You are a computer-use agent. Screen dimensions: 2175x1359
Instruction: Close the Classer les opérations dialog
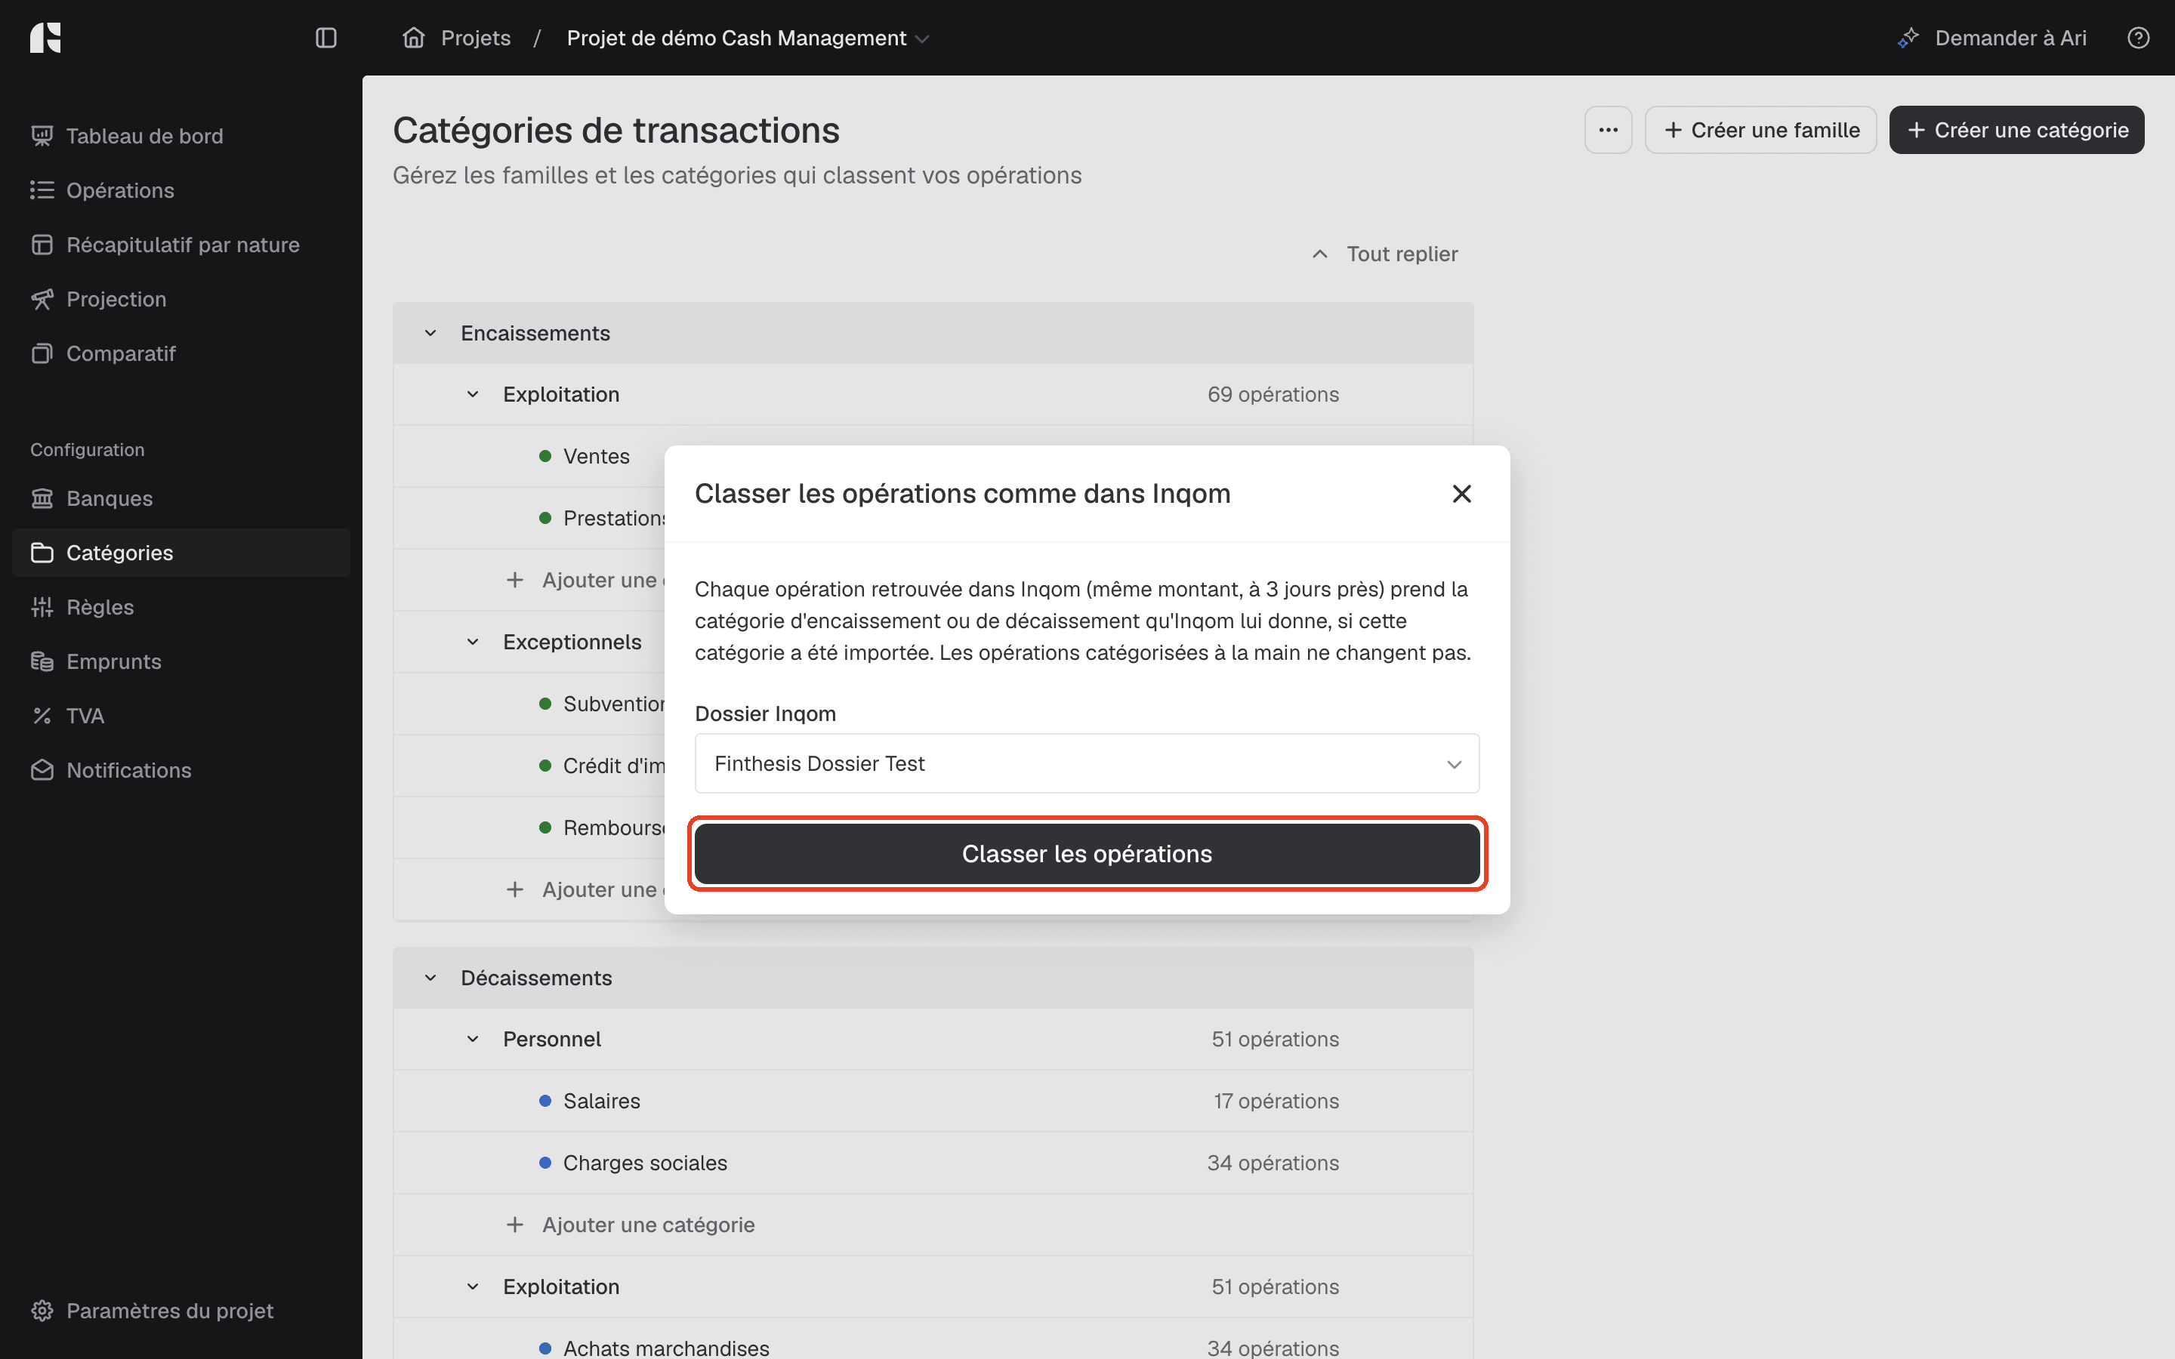1461,494
